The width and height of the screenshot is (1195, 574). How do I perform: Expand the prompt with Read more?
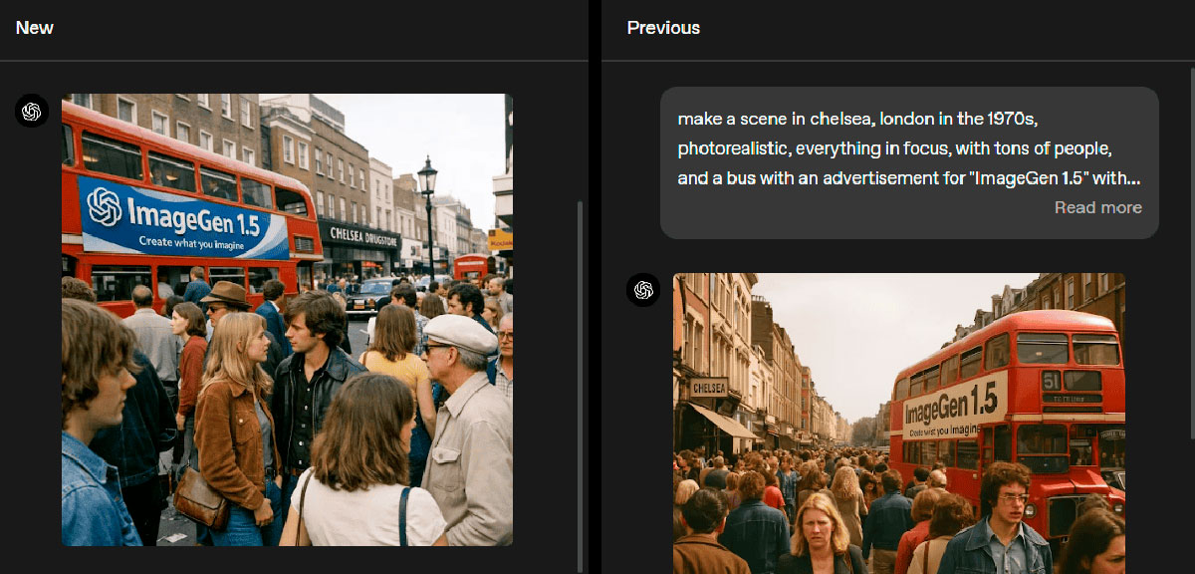point(1097,207)
